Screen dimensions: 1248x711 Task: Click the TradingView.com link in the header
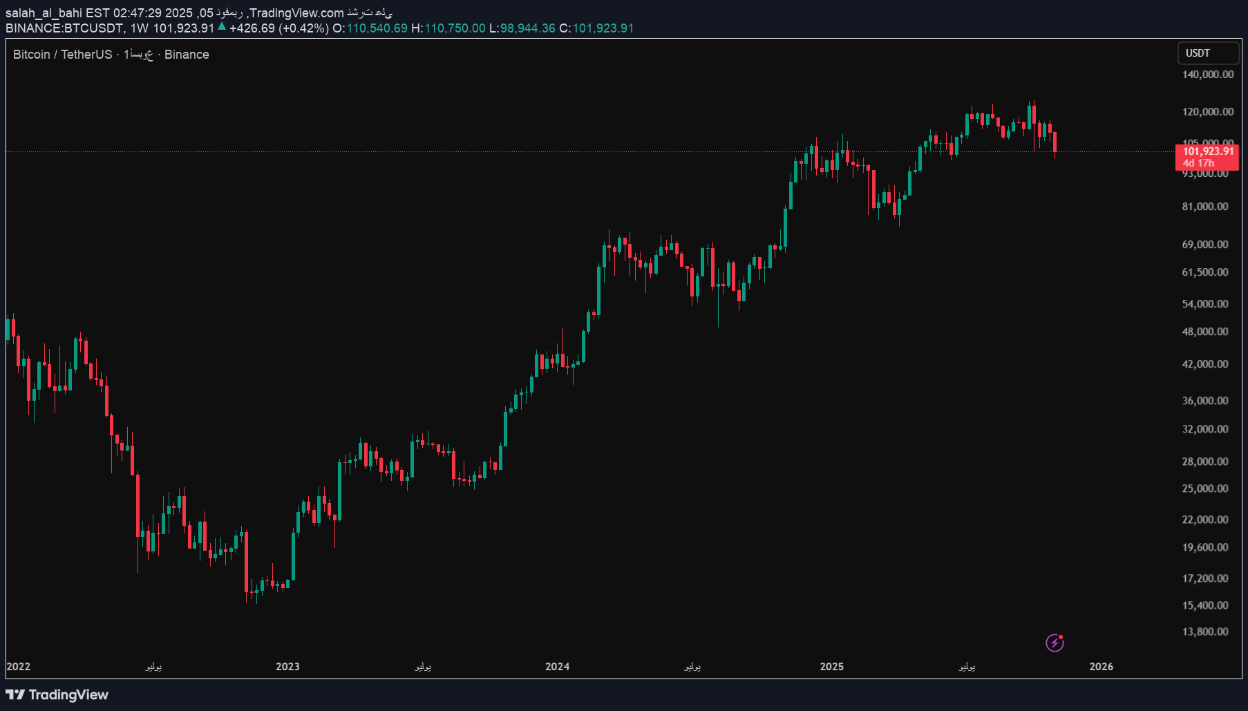point(295,11)
